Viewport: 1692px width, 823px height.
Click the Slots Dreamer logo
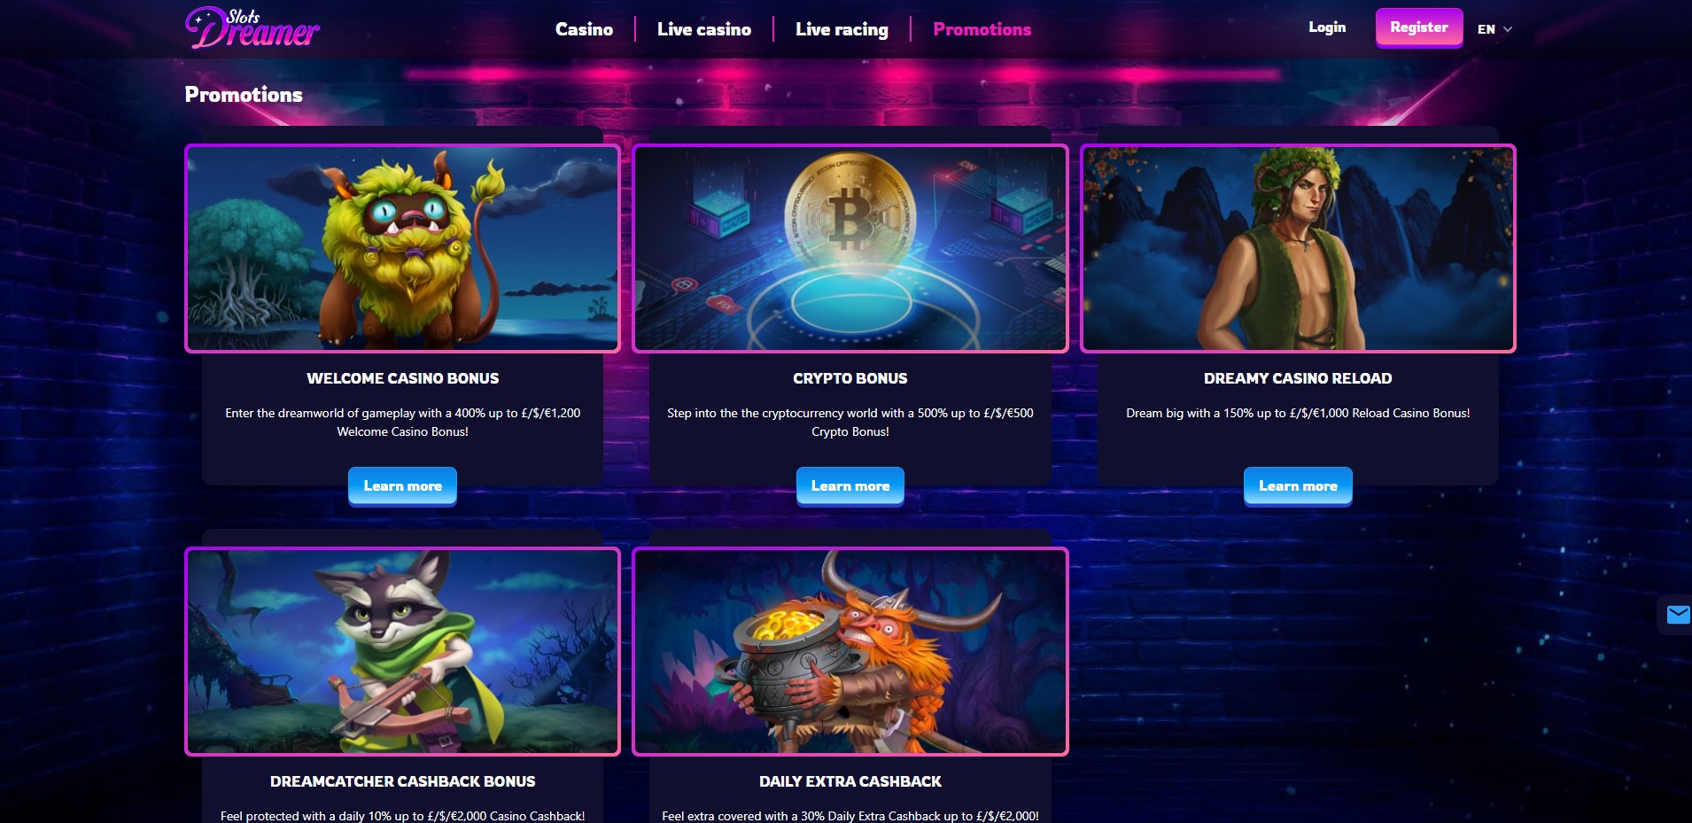point(252,27)
